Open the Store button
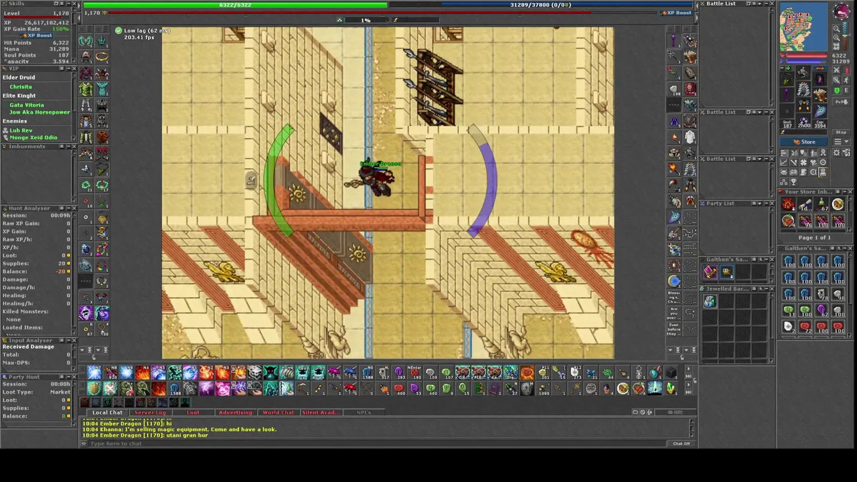Screen dimensions: 857x482 tap(805, 142)
